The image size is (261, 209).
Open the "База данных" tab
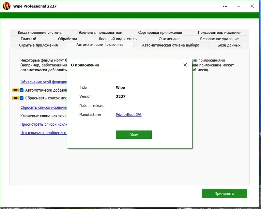pyautogui.click(x=230, y=45)
